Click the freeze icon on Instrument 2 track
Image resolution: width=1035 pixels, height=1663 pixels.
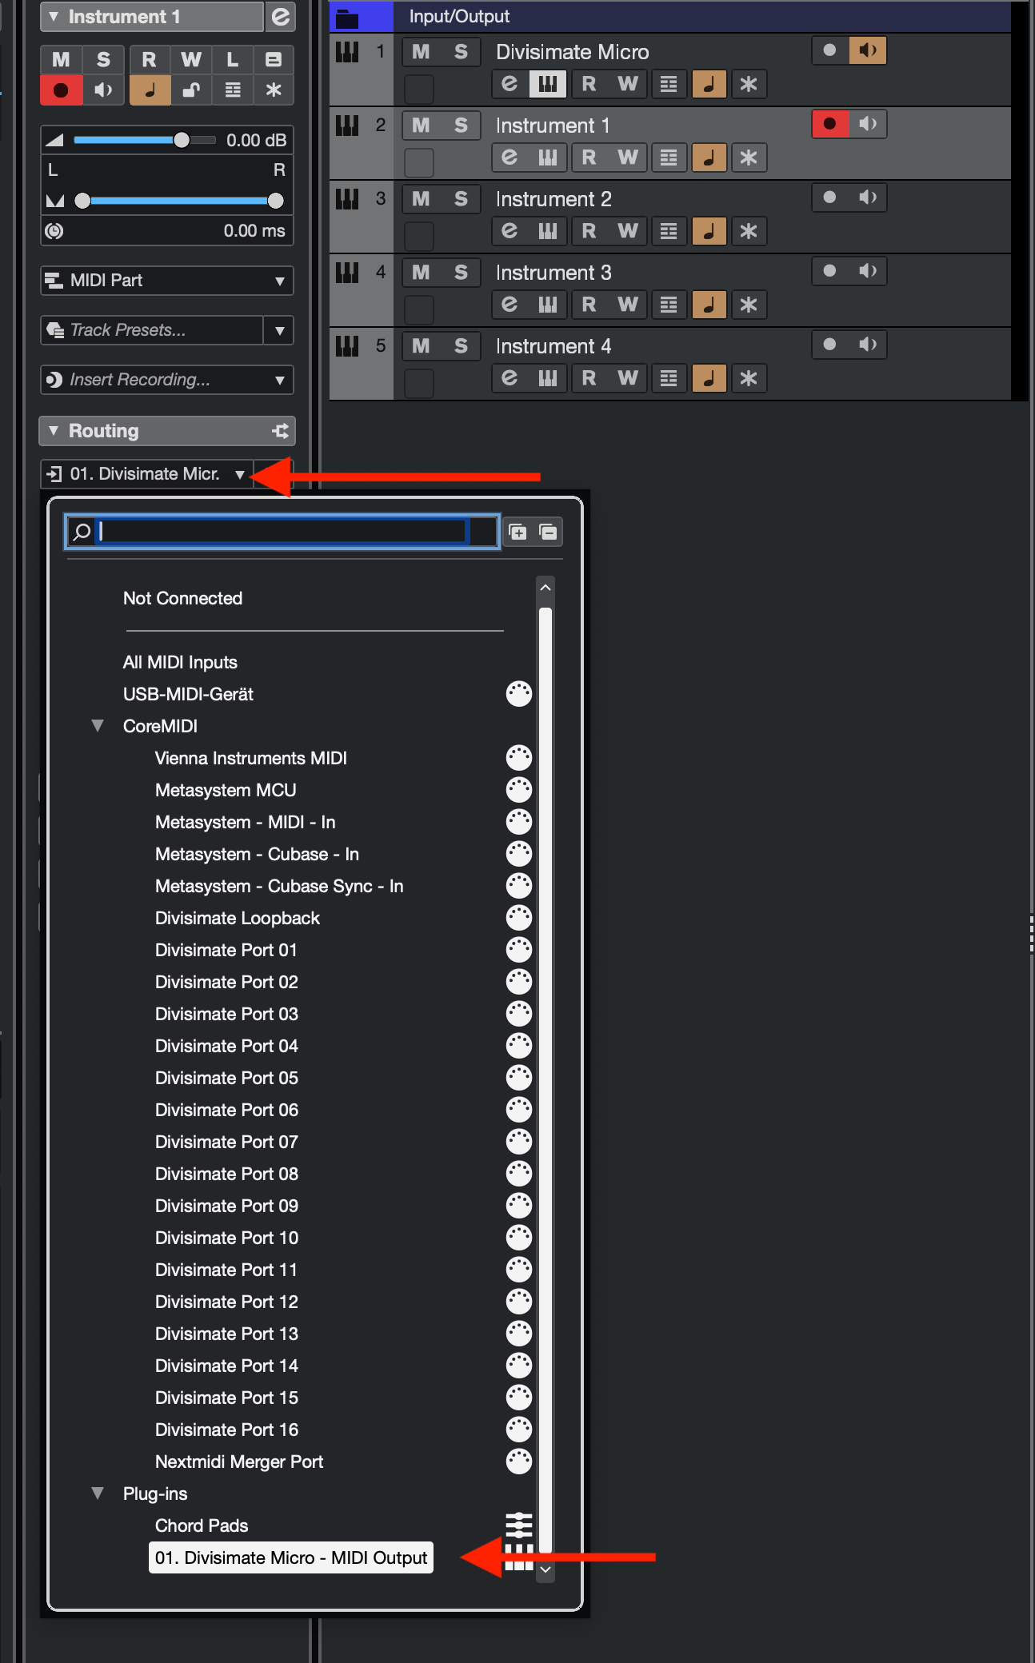point(748,231)
